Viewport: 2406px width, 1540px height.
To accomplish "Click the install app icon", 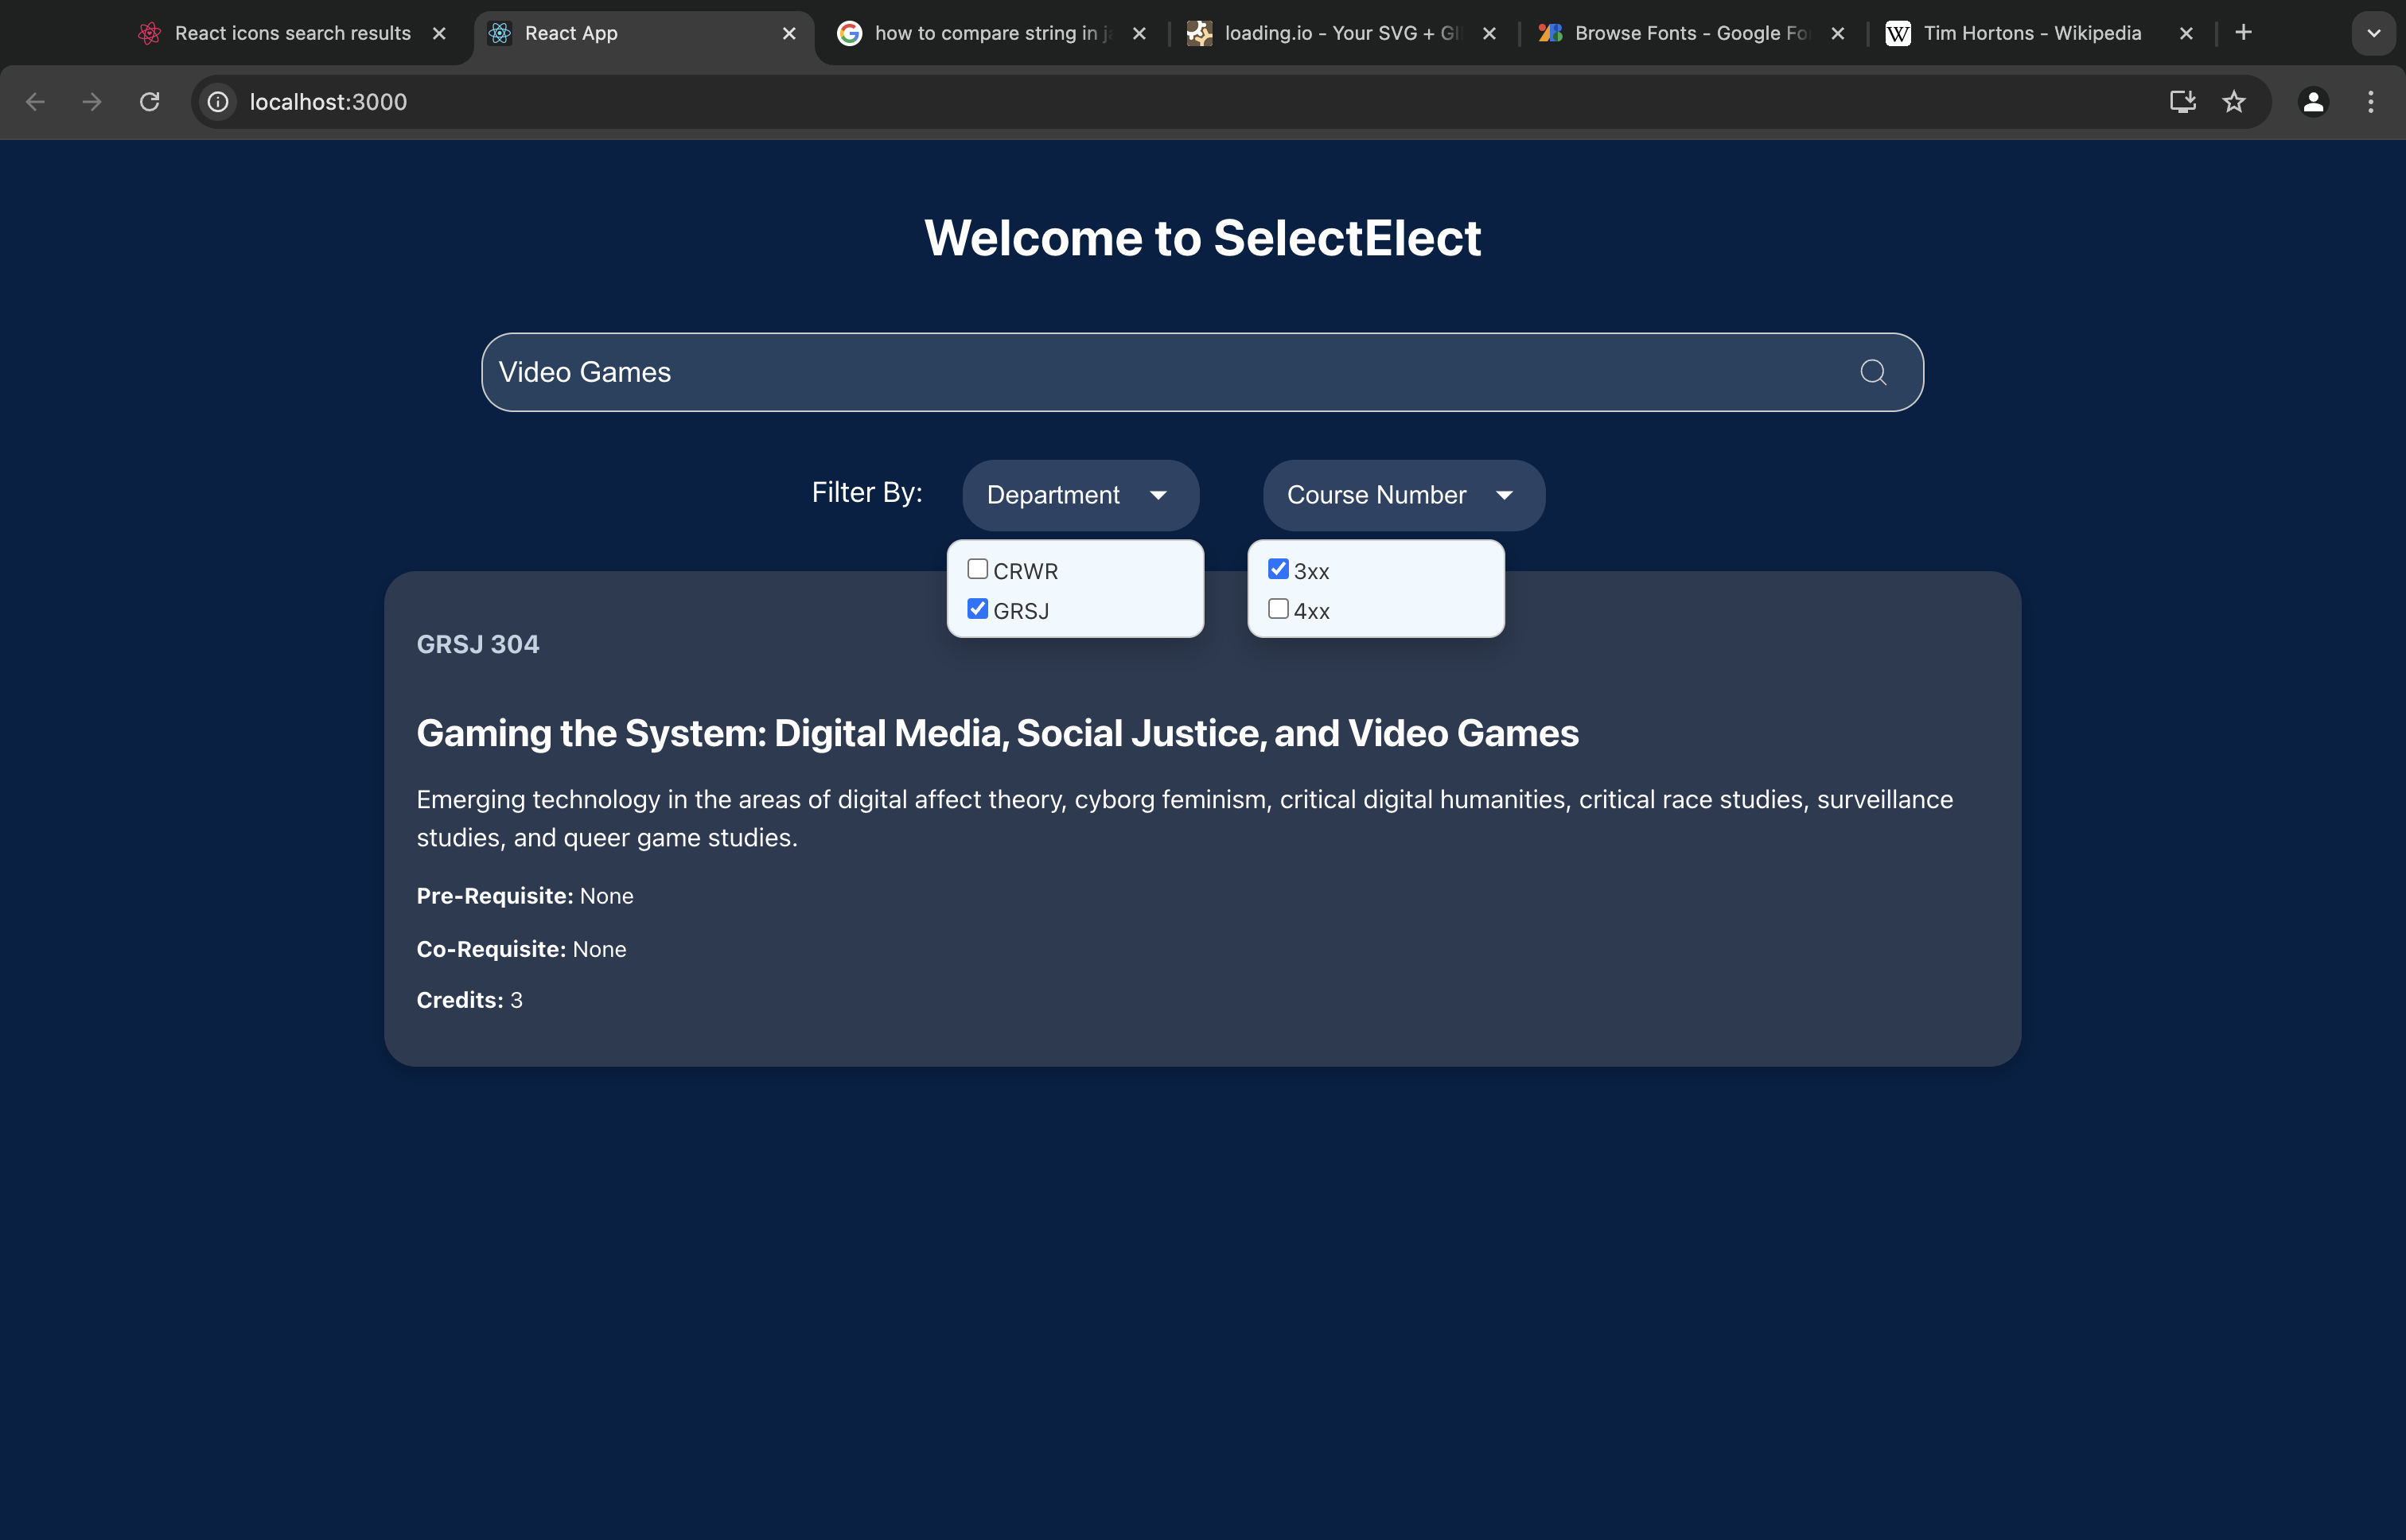I will click(x=2182, y=101).
